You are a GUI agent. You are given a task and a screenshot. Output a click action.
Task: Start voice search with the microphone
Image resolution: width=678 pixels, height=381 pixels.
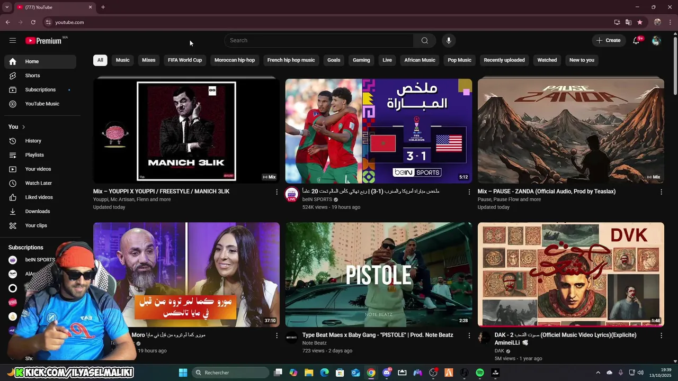[449, 40]
